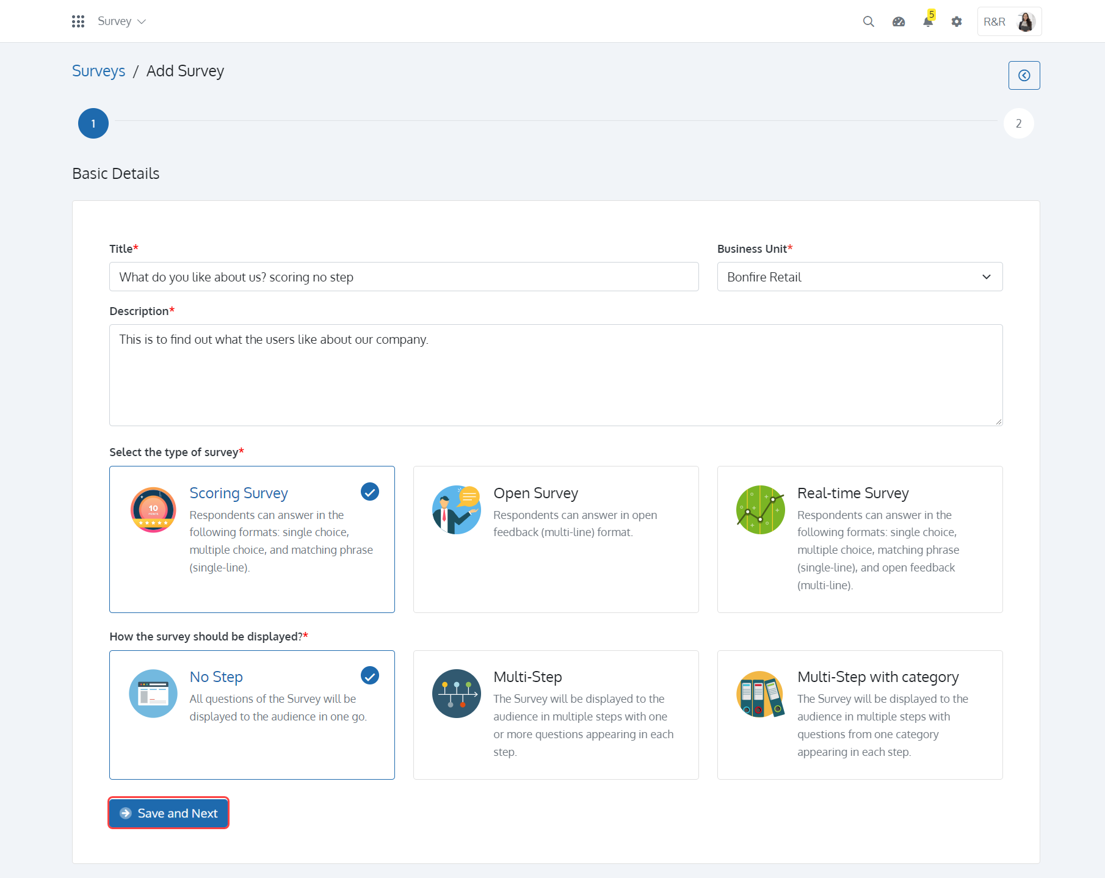This screenshot has width=1105, height=878.
Task: Go to step 2 in wizard
Action: point(1018,123)
